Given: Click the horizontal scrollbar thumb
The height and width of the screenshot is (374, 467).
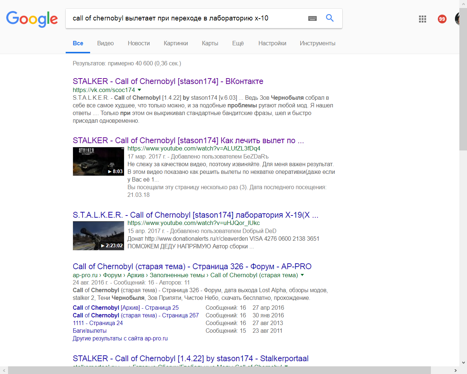Looking at the screenshot, I should pos(219,370).
